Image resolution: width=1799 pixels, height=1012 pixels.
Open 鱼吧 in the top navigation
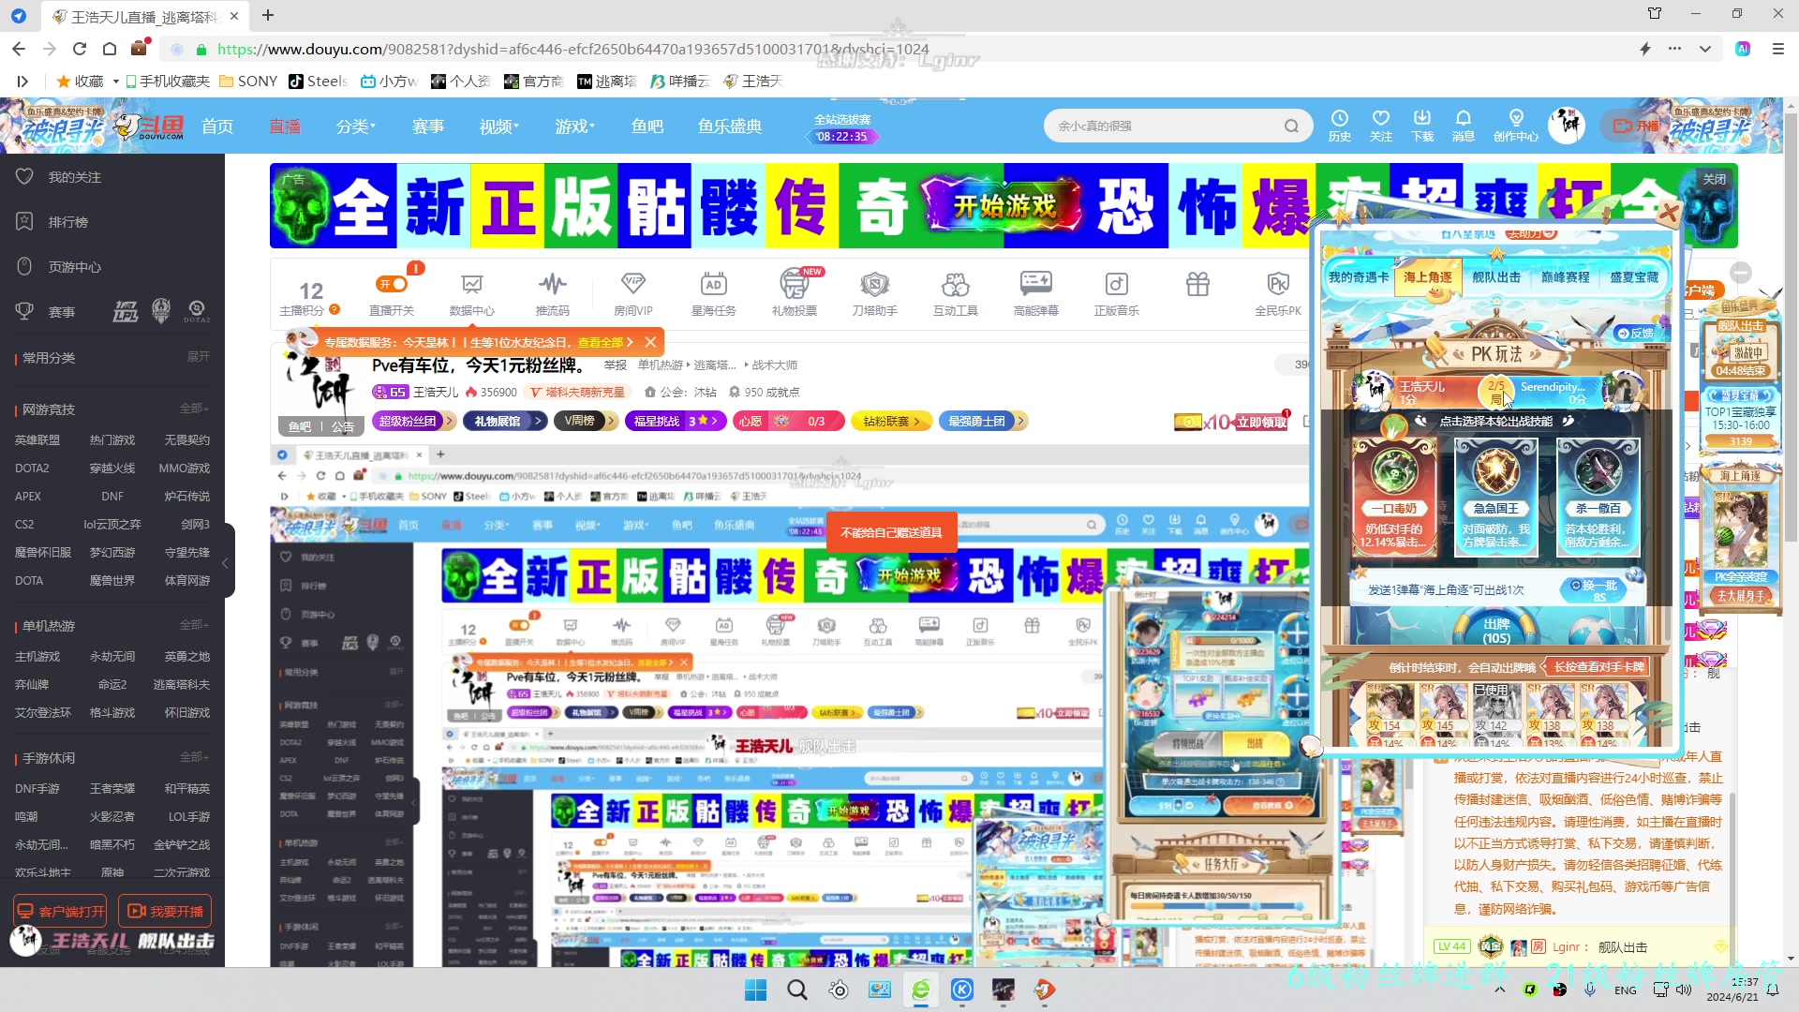pyautogui.click(x=647, y=126)
